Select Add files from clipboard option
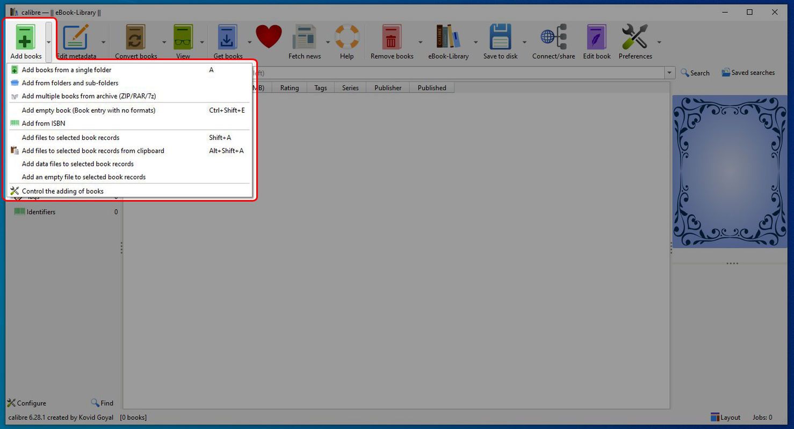This screenshot has width=794, height=429. click(x=129, y=151)
